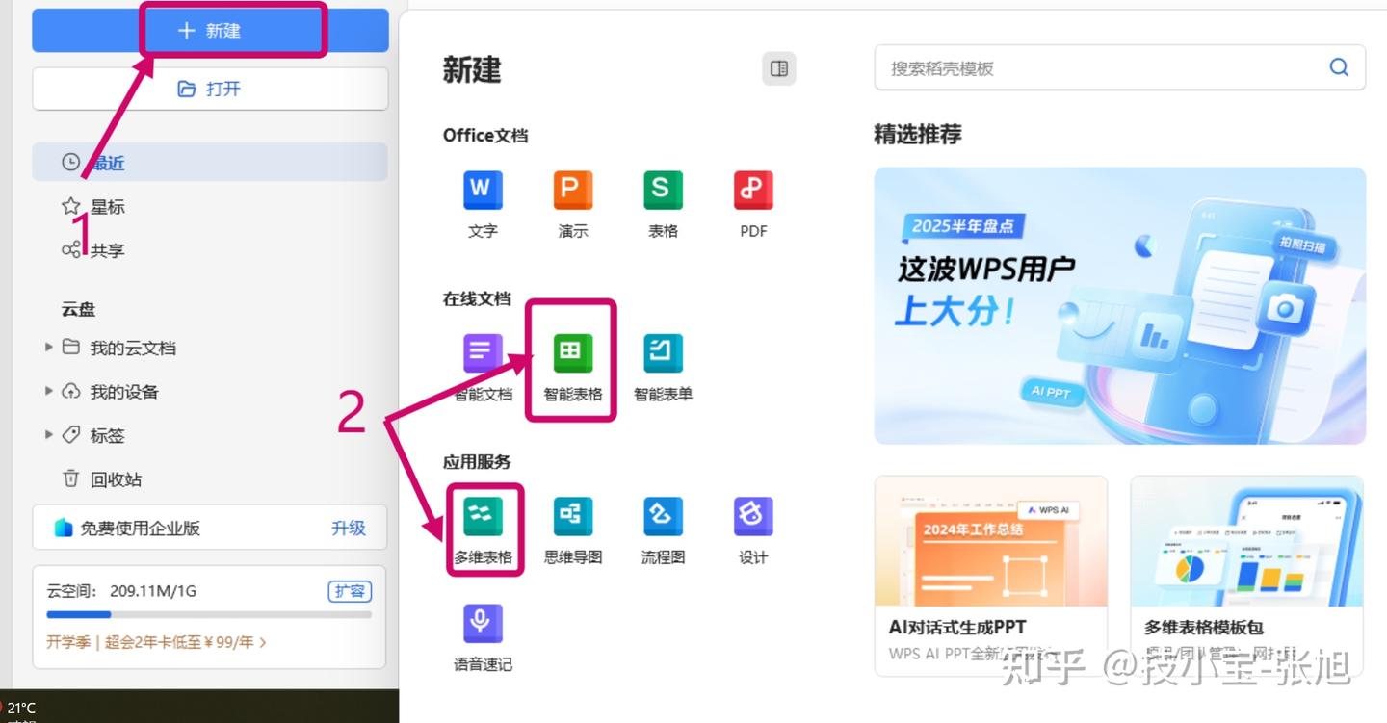The height and width of the screenshot is (723, 1387).
Task: Expand the 我的云文档 tree node
Action: 49,348
